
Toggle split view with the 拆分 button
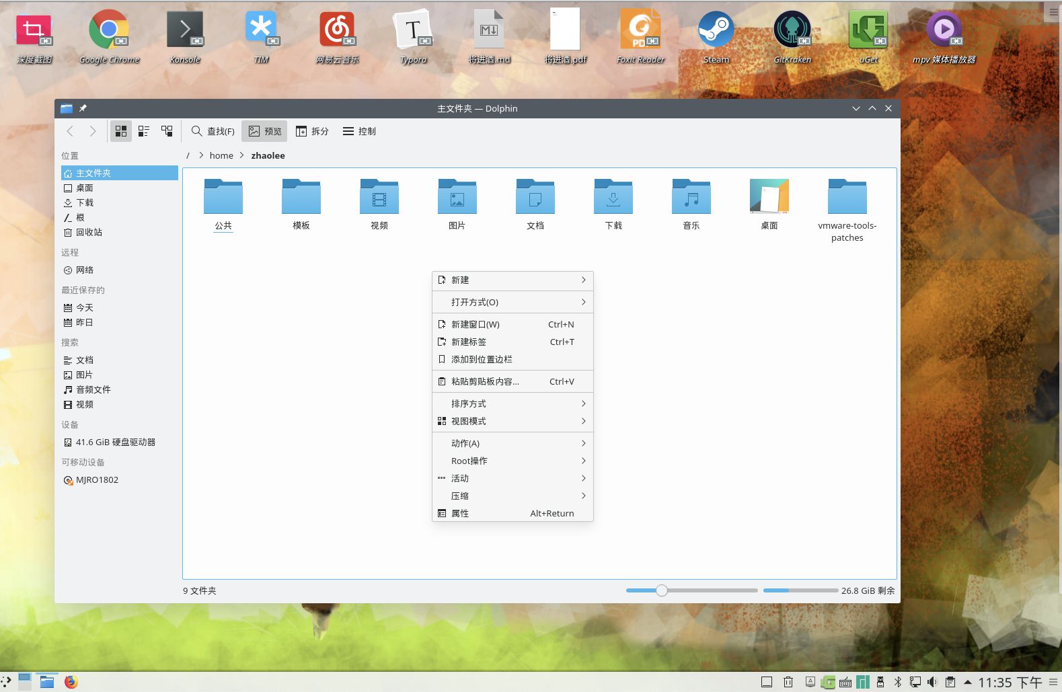tap(312, 131)
